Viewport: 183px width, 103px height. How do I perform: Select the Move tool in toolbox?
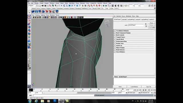29,27
